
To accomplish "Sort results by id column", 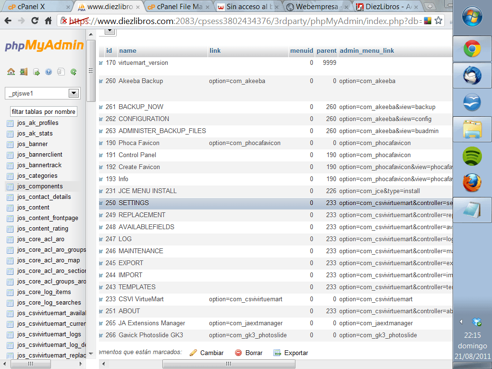I will click(x=109, y=50).
